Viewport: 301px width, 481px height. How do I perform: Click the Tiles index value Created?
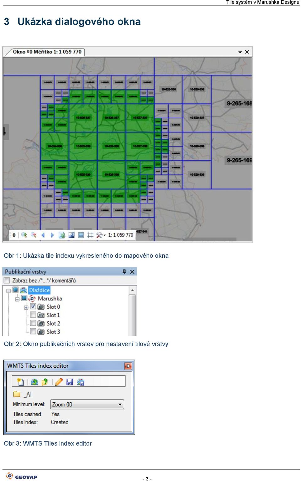[60, 422]
